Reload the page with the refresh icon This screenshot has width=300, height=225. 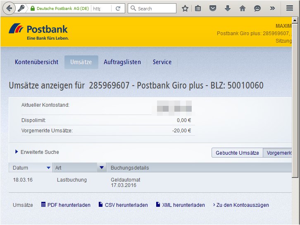coord(118,8)
